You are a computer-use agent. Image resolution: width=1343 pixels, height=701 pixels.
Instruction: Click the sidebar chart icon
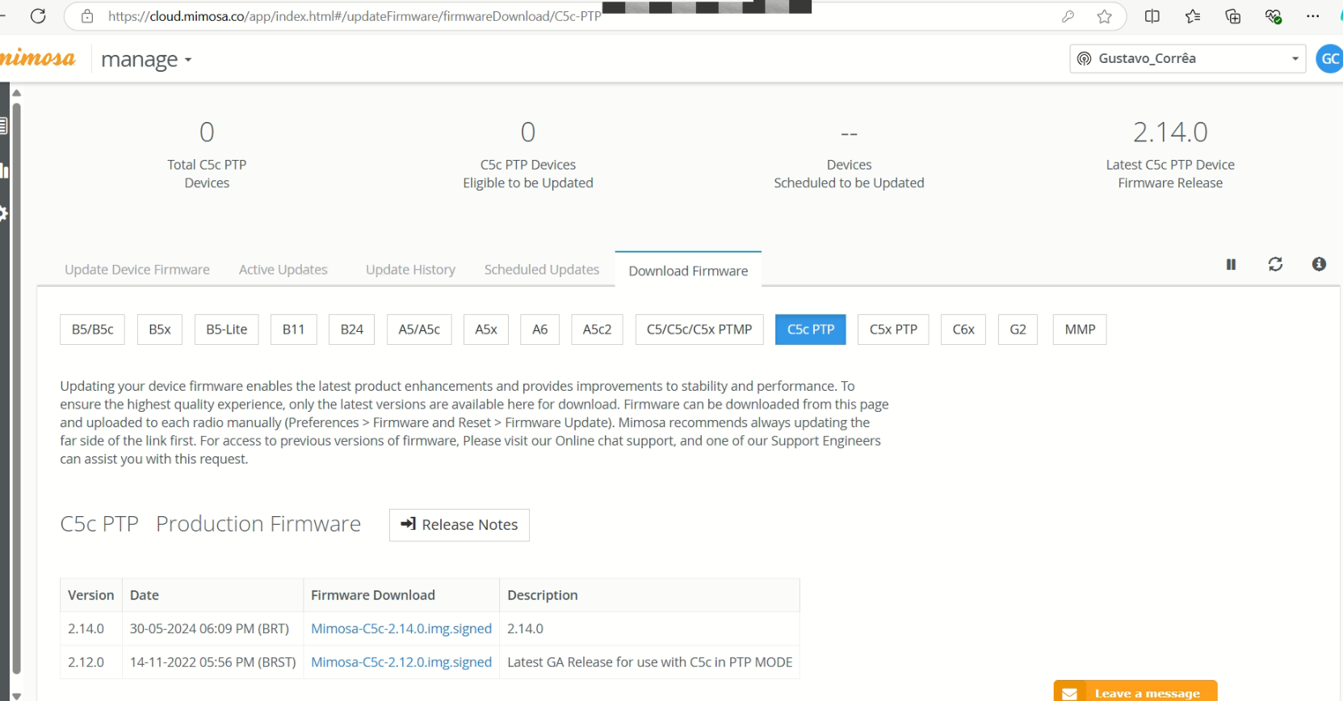[4, 170]
